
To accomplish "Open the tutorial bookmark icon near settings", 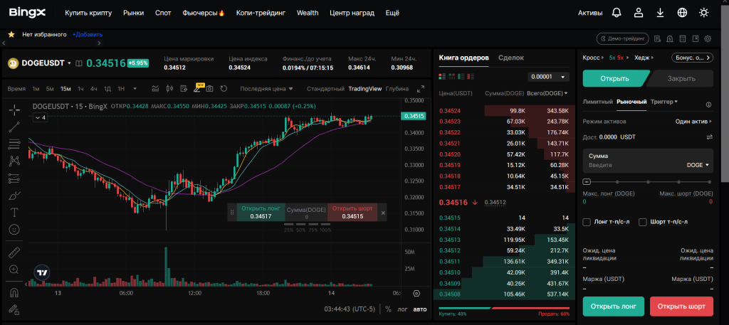I will 696,38.
